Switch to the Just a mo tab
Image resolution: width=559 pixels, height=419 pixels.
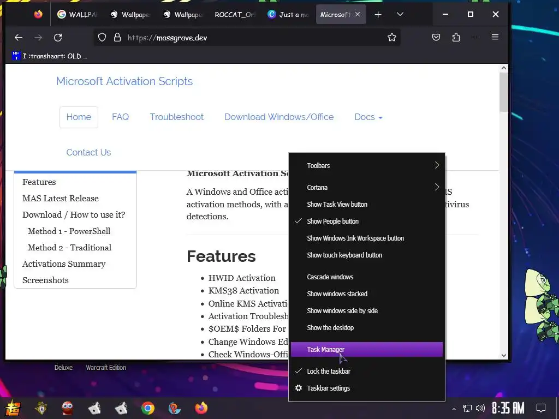pos(288,14)
